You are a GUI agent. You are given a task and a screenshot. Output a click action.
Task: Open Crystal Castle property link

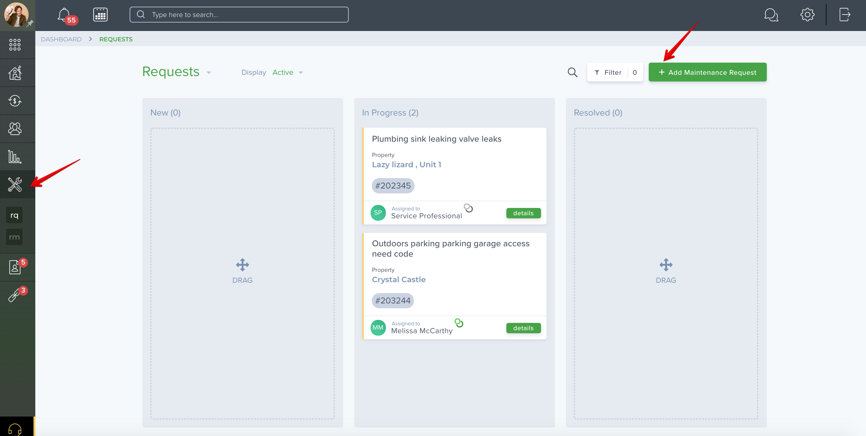click(x=399, y=279)
